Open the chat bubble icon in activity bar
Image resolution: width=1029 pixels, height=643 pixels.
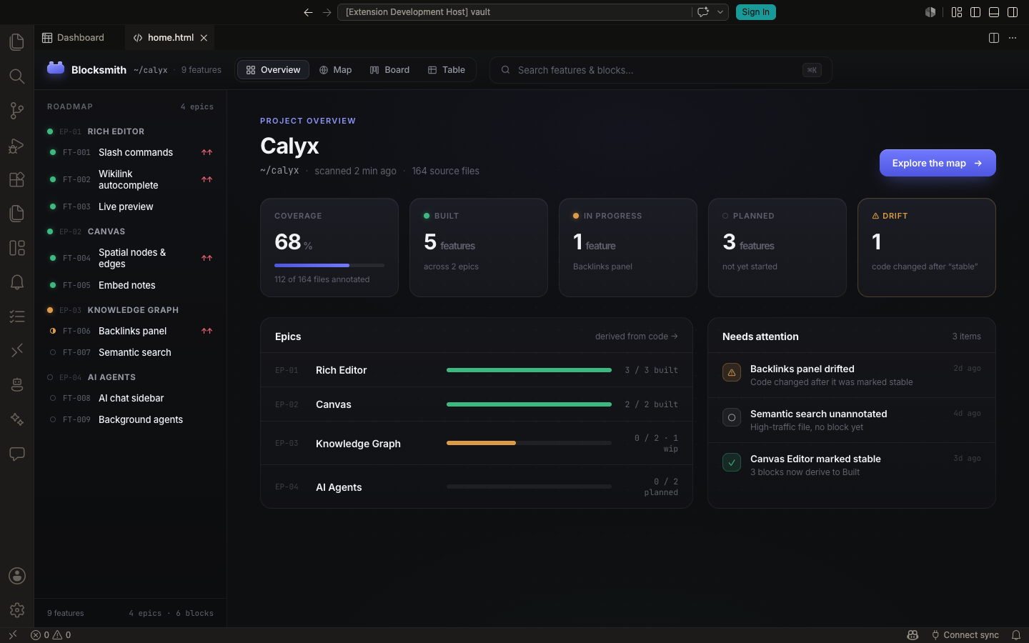(x=17, y=454)
